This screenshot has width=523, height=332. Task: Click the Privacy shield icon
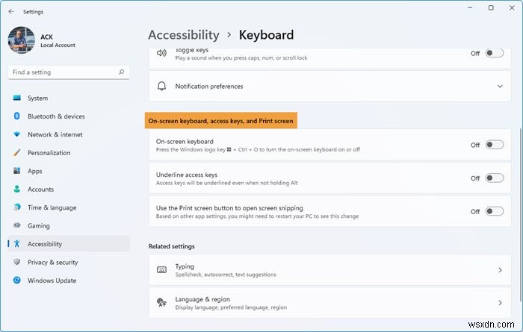16,262
